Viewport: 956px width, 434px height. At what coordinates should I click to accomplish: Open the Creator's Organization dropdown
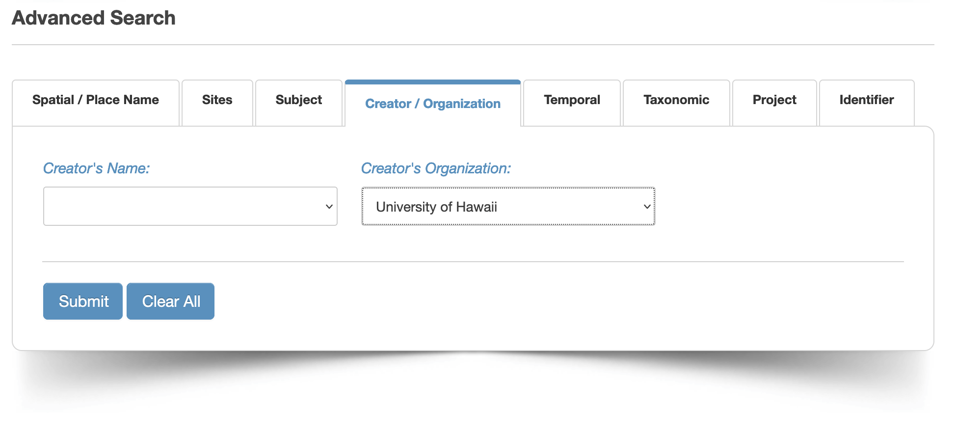pos(508,206)
